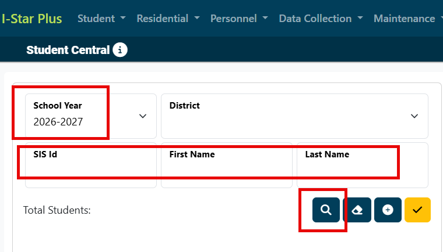This screenshot has height=252, width=443.
Task: Click the eraser clear button
Action: coord(357,210)
